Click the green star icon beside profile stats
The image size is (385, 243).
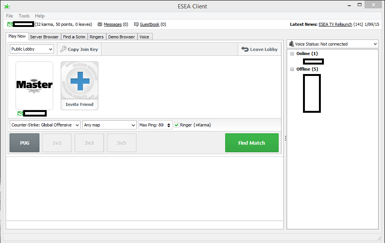10,24
